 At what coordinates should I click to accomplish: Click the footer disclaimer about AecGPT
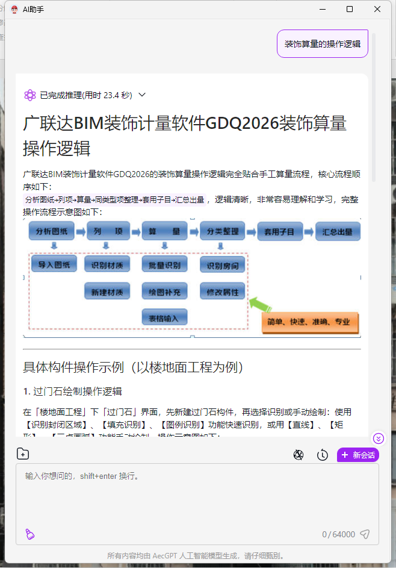pos(197,556)
